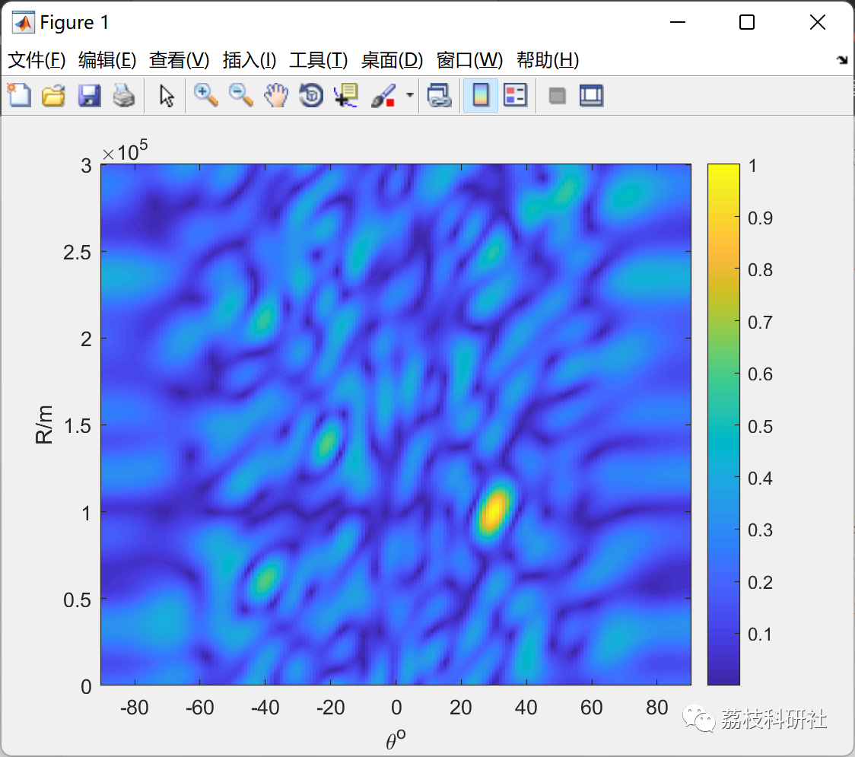
Task: Click the Hide Plot Tools icon
Action: [557, 96]
